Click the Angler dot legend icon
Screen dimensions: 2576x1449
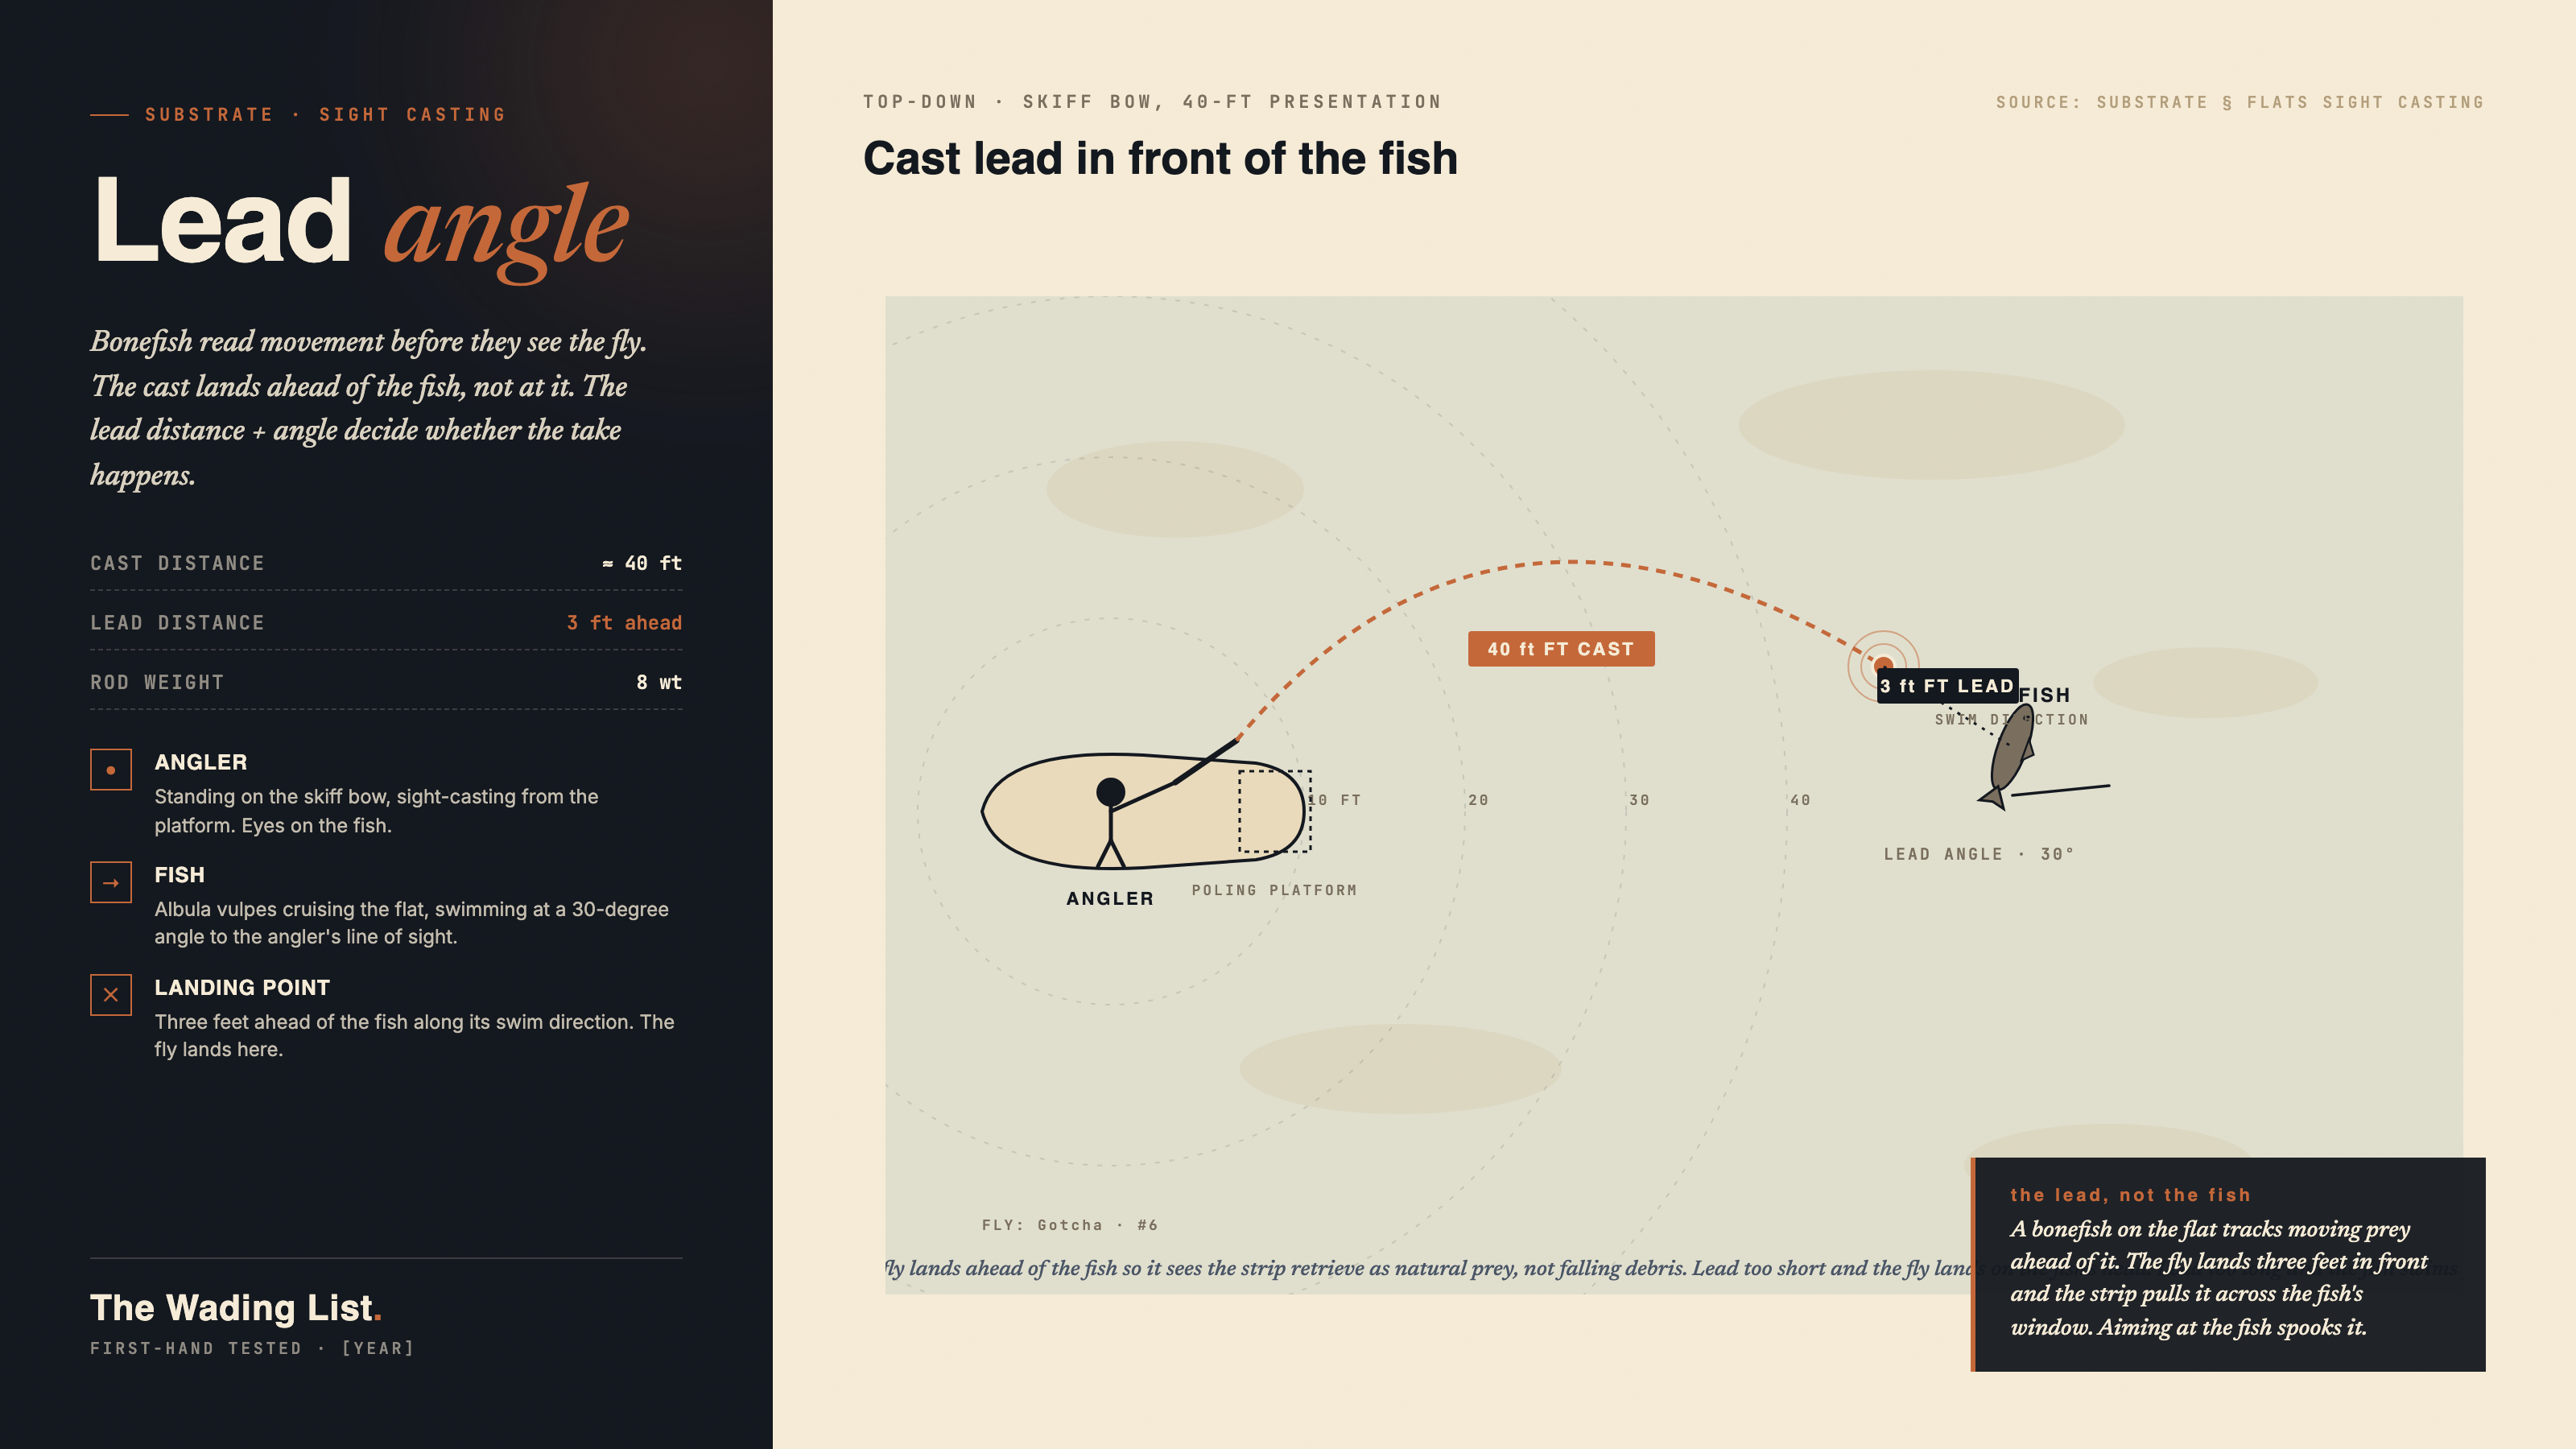(111, 770)
